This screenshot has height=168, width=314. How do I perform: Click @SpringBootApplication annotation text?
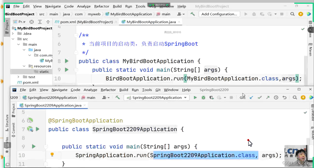(x=86, y=121)
